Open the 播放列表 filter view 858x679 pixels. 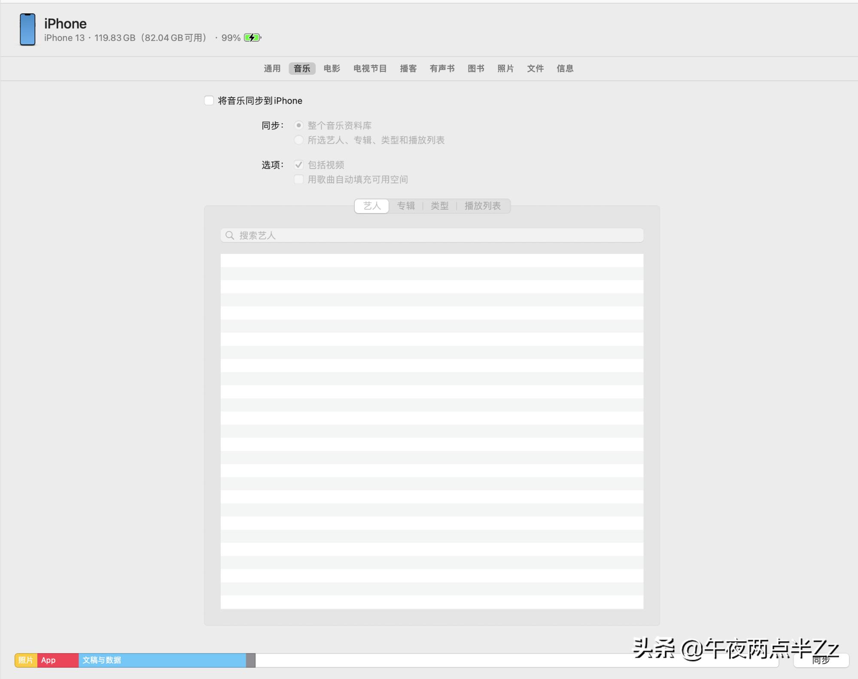click(484, 206)
